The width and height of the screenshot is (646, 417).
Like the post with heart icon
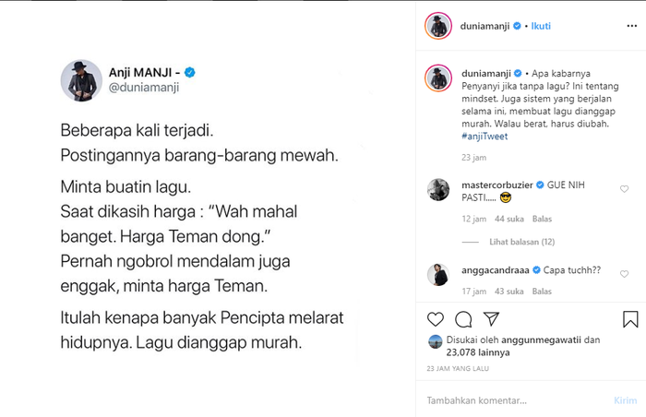click(435, 319)
